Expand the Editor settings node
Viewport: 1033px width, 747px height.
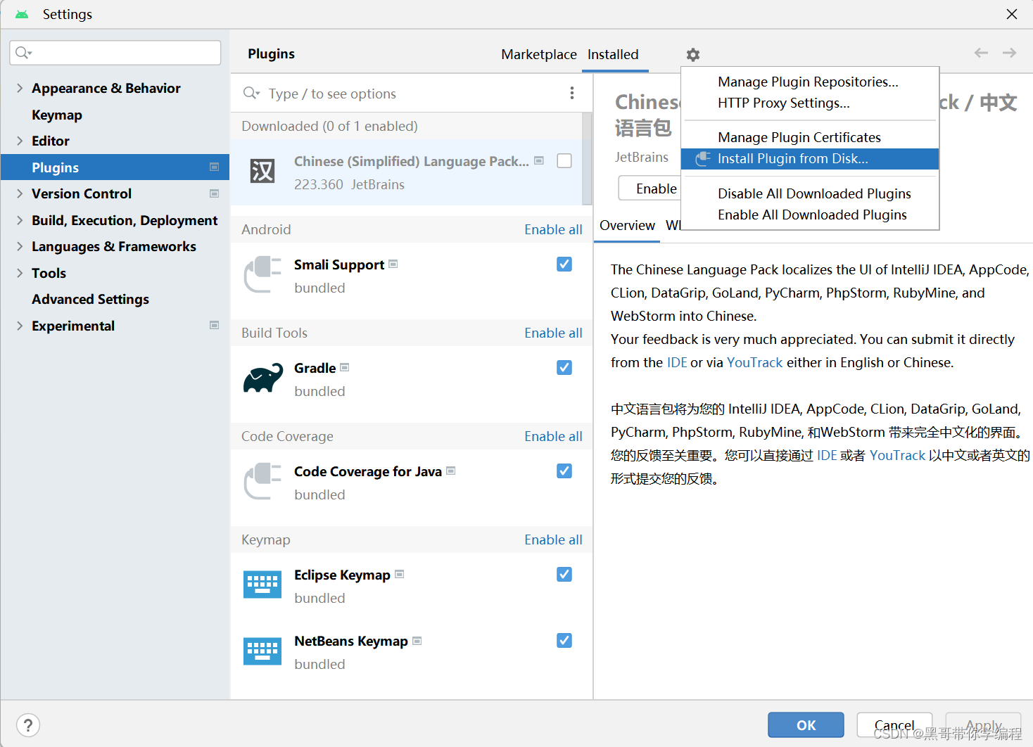click(x=20, y=141)
